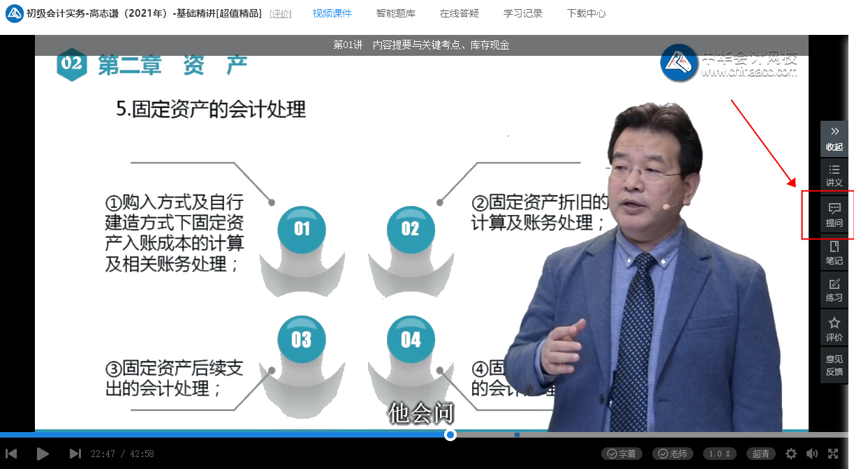Switch to the 视频课件 tab
854x469 pixels.
click(332, 13)
